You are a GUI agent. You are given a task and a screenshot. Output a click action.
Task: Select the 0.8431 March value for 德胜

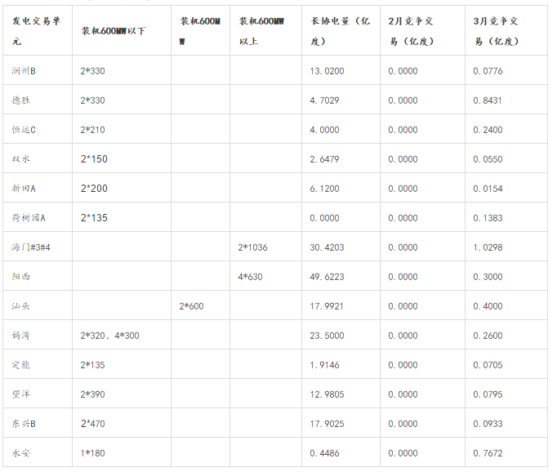tap(488, 100)
